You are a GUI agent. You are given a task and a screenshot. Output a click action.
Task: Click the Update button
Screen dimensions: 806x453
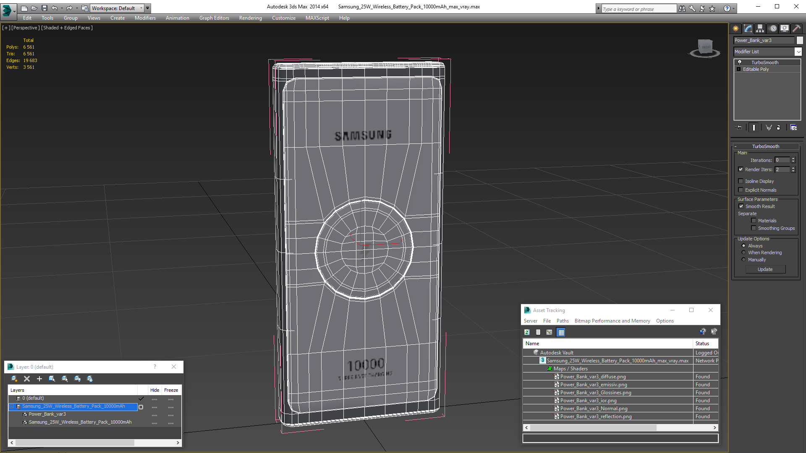pyautogui.click(x=765, y=269)
